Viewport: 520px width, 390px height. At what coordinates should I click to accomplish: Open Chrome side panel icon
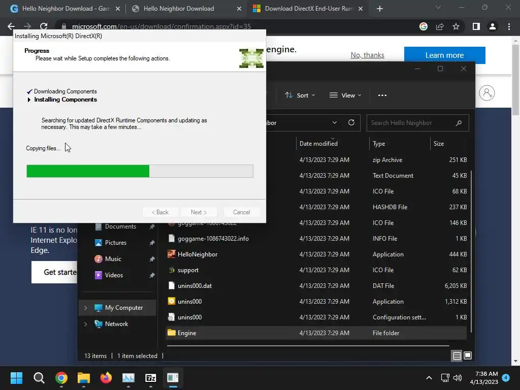click(476, 26)
